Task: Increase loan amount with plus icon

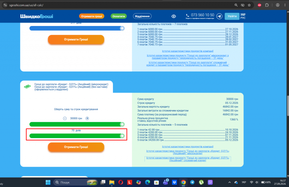Action: [x=87, y=118]
